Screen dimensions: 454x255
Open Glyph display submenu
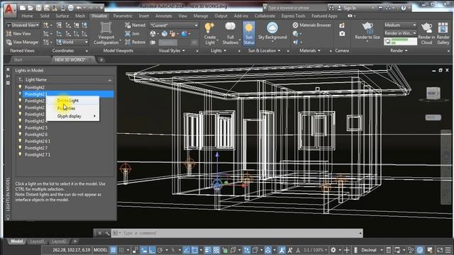tap(72, 116)
